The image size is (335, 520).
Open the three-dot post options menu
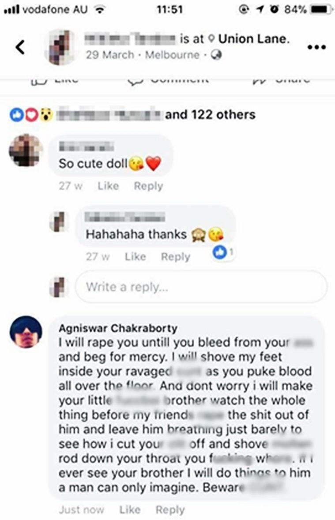[x=316, y=48]
